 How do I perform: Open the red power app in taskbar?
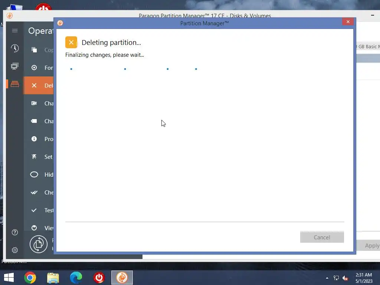click(99, 278)
